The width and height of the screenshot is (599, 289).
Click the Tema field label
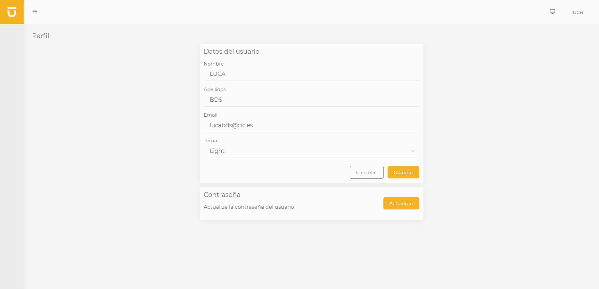tap(210, 141)
